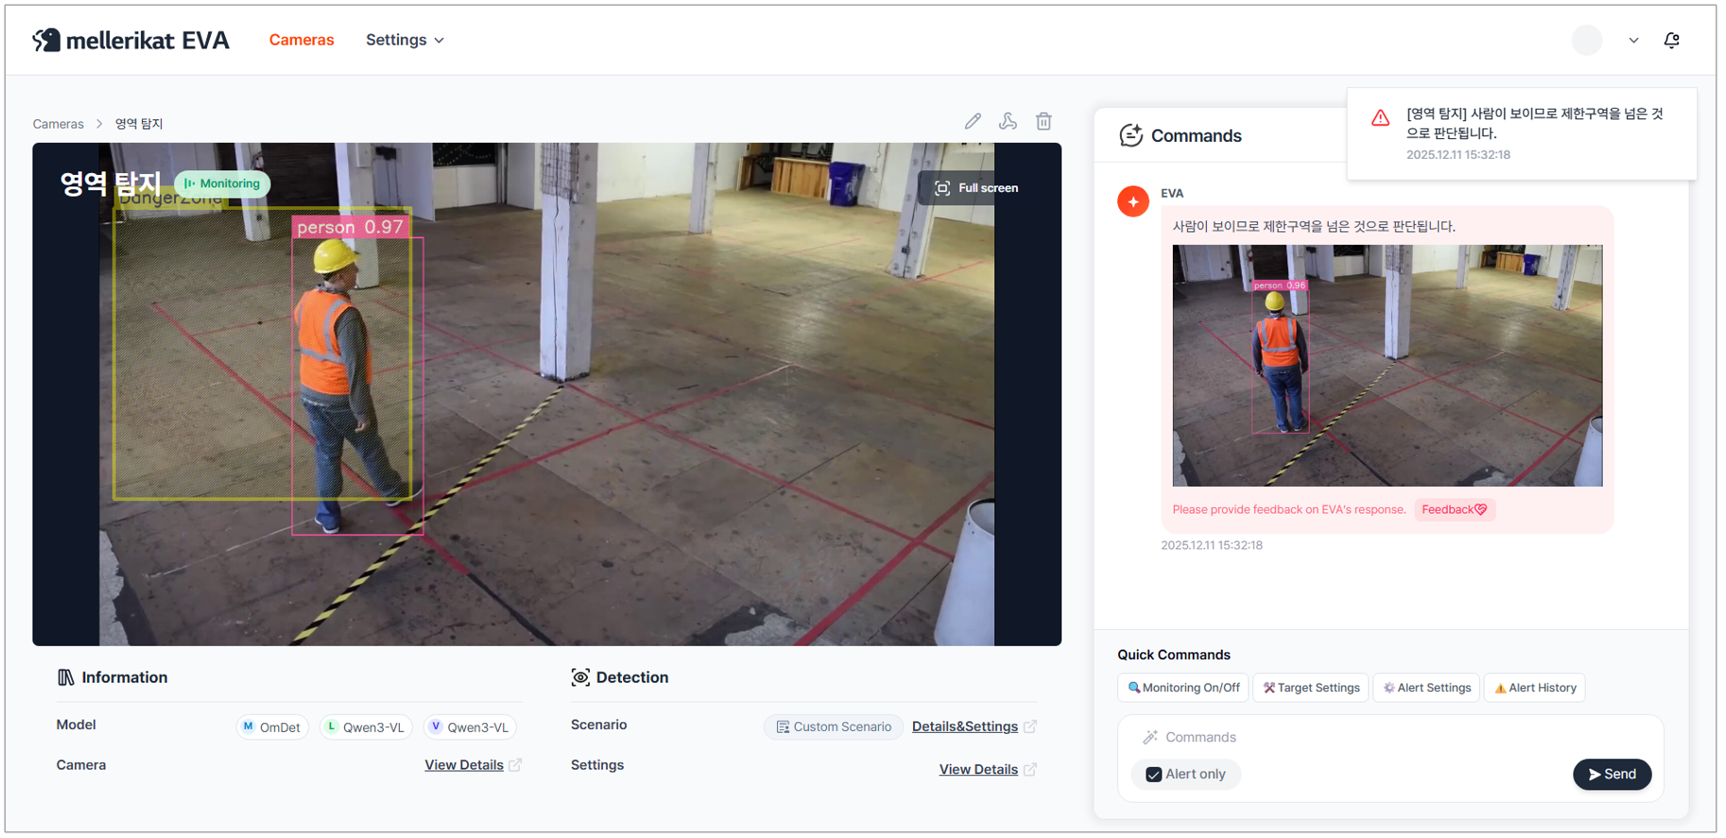
Task: Open Details&Settings scenario link
Action: click(x=964, y=727)
